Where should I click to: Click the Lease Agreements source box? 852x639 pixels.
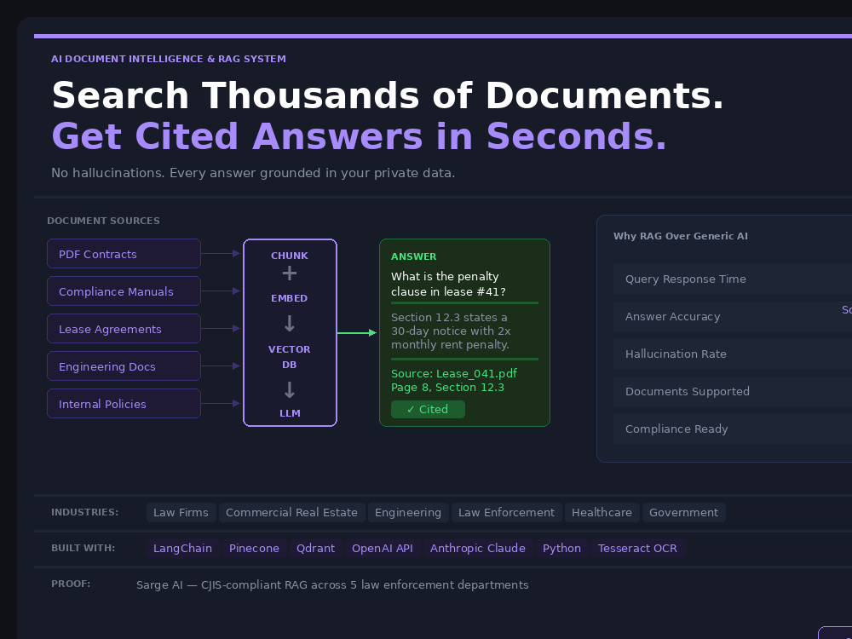124,329
